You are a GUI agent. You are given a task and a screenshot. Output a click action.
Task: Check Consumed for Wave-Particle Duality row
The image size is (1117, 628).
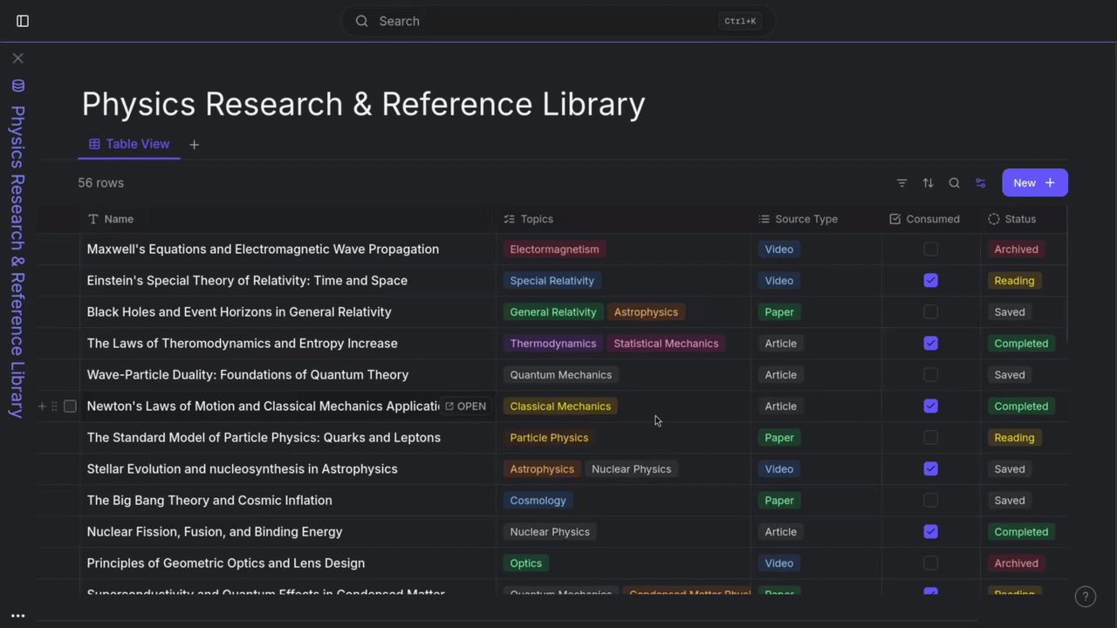point(931,375)
